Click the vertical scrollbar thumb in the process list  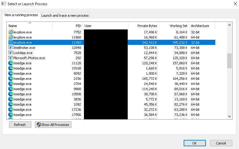click(x=229, y=61)
